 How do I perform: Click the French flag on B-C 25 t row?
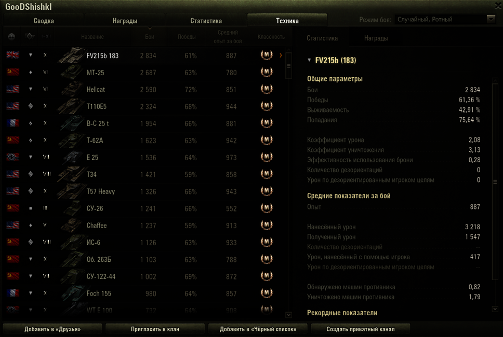pos(13,123)
